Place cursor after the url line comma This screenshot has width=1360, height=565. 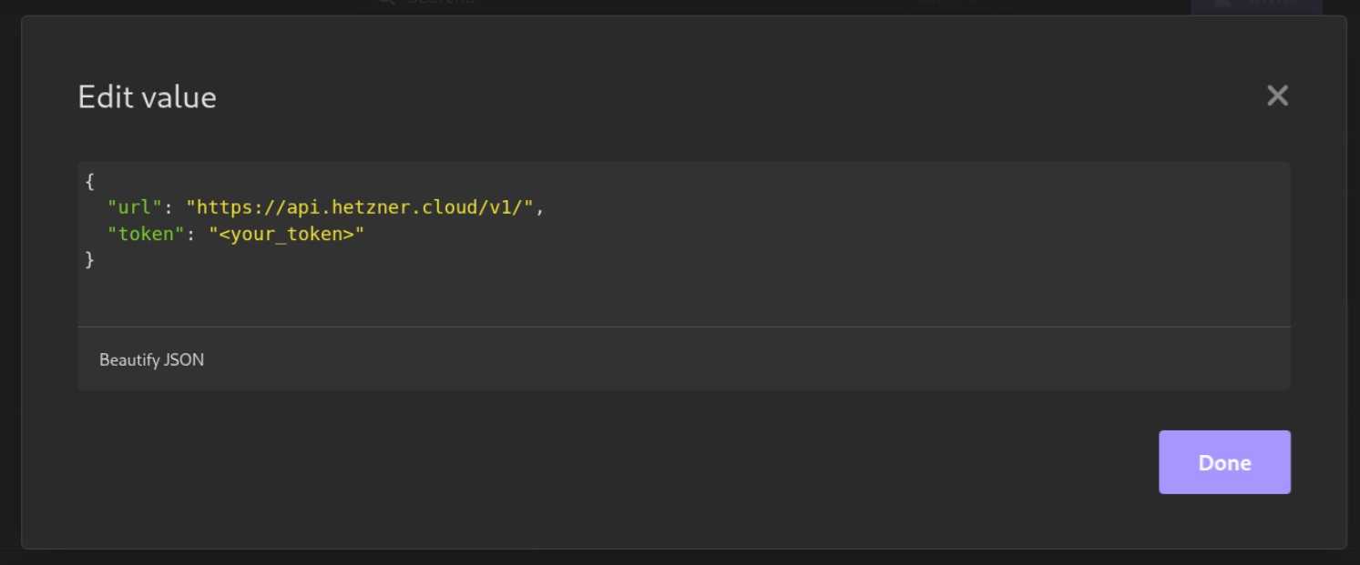[x=545, y=207]
